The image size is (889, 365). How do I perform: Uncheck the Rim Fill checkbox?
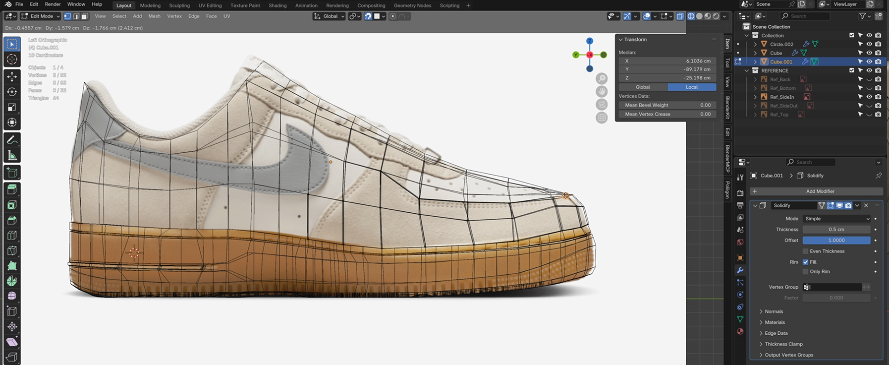[805, 262]
